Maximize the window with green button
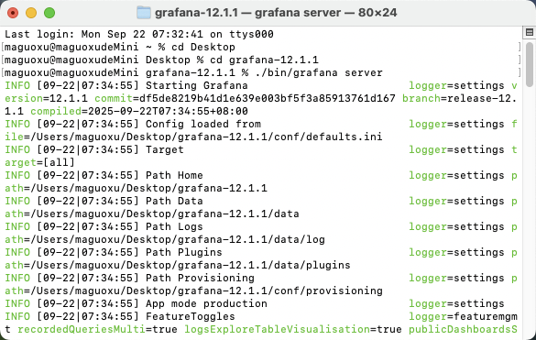Screen dimensions: 536x340 pyautogui.click(x=49, y=13)
